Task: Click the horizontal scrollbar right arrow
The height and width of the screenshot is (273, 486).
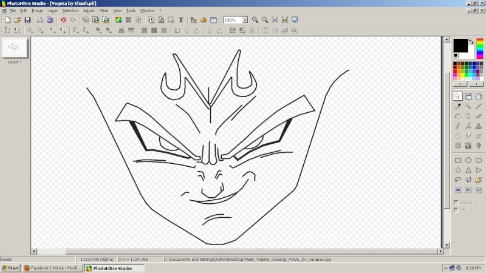Action: pyautogui.click(x=440, y=251)
